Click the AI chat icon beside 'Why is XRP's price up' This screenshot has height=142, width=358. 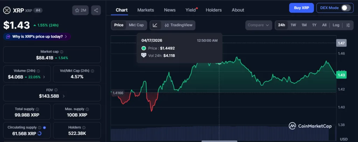(8, 36)
